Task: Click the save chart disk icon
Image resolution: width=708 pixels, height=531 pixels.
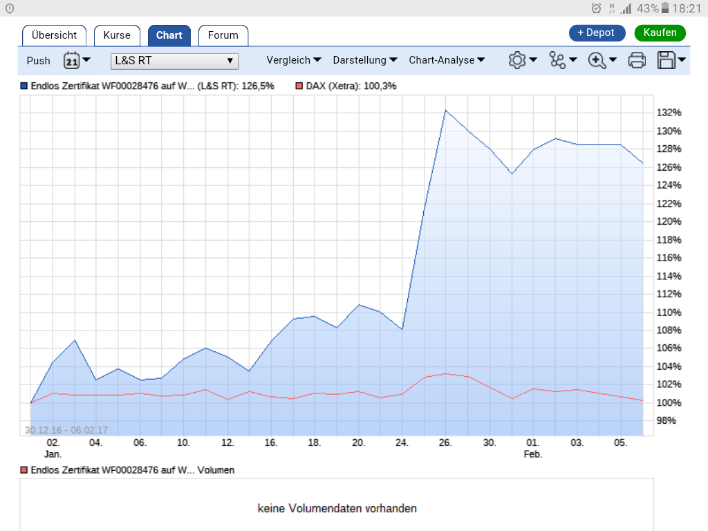Action: coord(666,60)
